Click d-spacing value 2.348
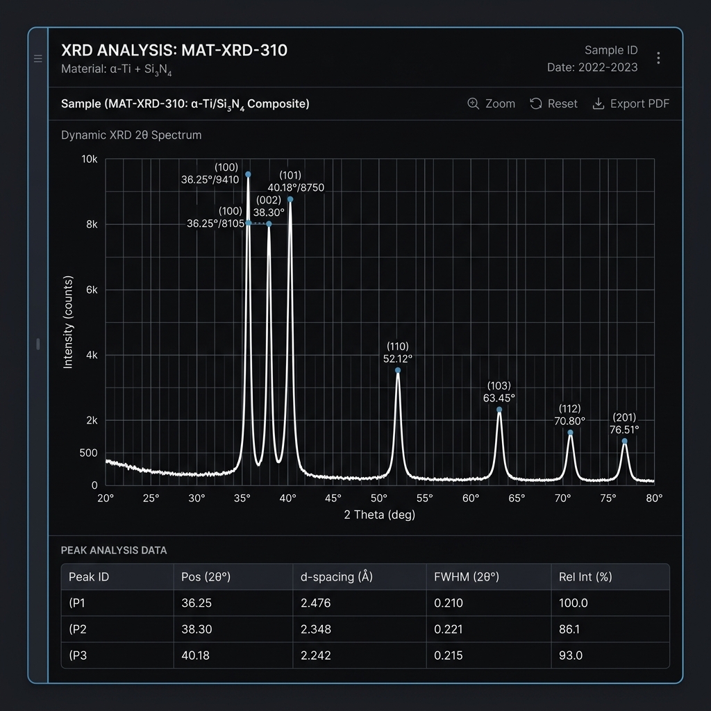 316,629
